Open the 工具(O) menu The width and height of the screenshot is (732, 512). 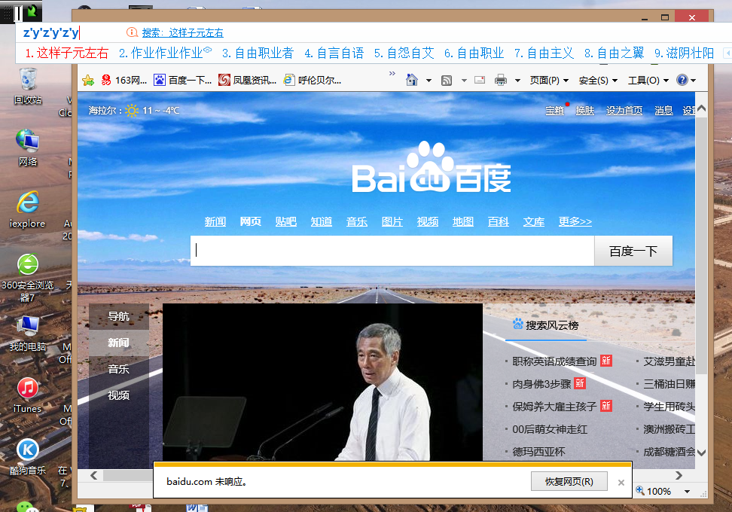tap(648, 81)
